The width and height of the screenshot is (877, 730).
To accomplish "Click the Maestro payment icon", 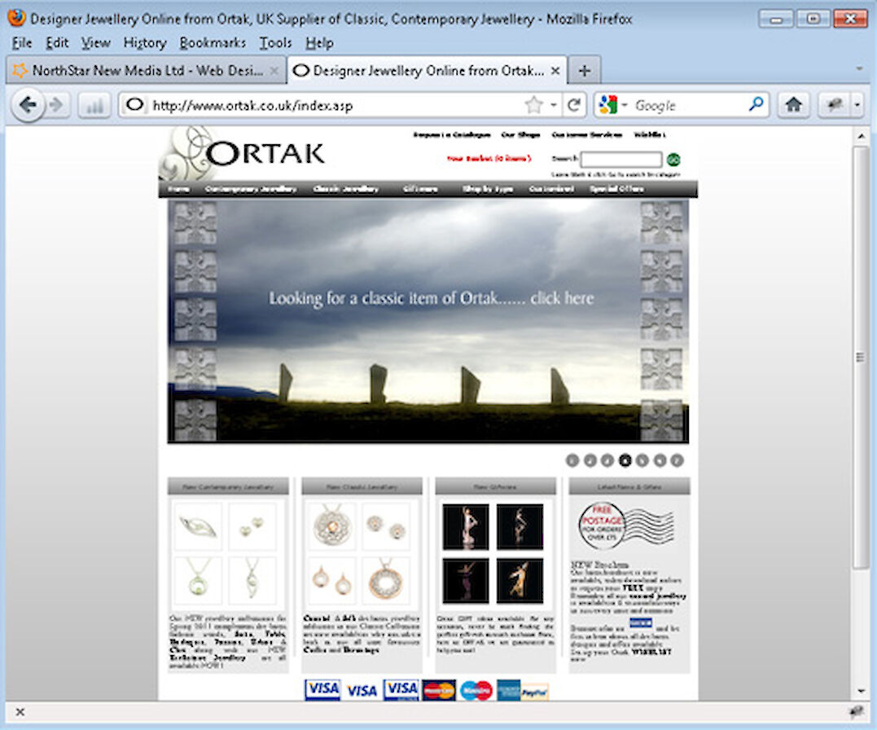I will (x=476, y=691).
